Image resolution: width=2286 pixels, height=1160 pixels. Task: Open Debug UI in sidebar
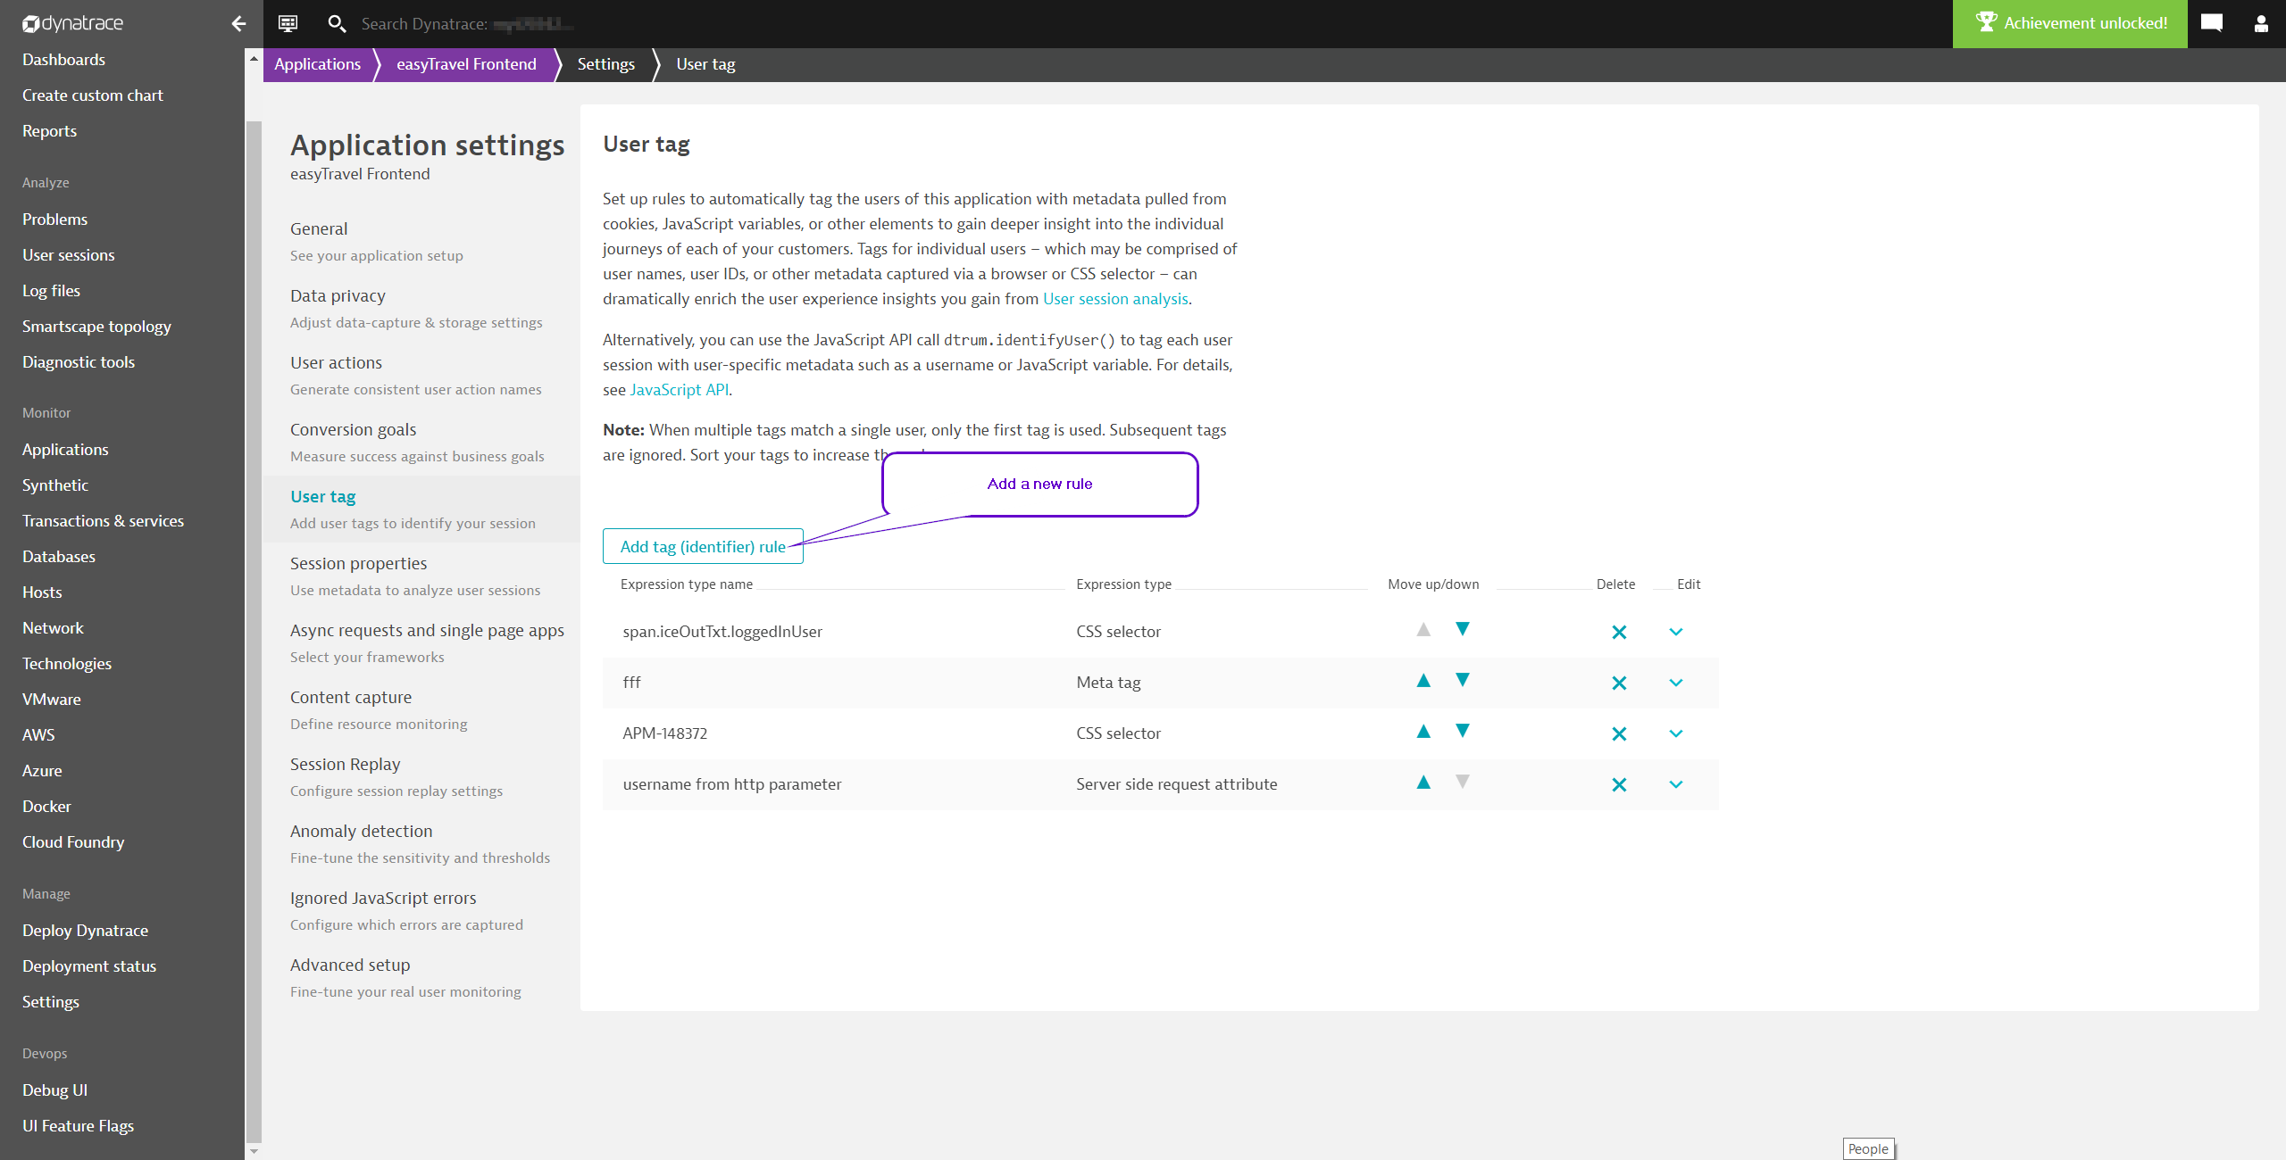click(54, 1090)
